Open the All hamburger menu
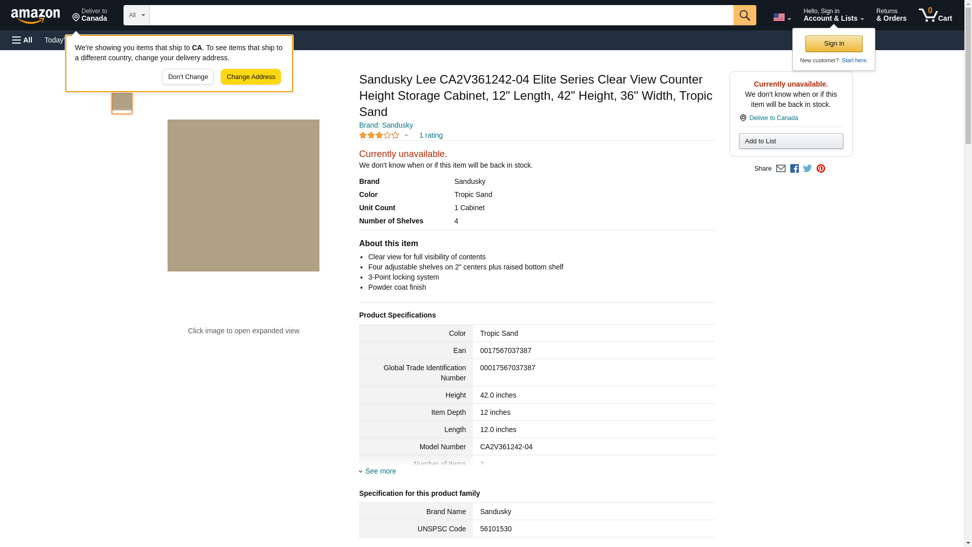 22,40
